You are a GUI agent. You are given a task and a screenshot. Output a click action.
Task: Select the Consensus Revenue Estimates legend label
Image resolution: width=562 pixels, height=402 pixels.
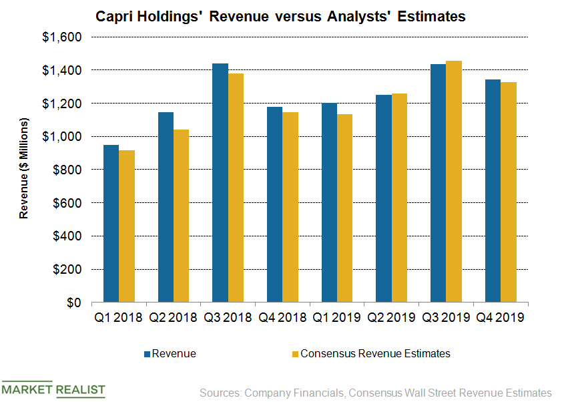[x=375, y=354]
